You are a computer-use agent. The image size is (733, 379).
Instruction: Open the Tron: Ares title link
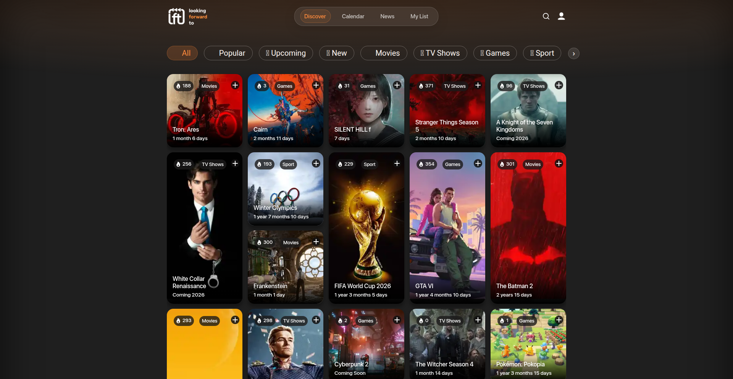pos(186,130)
